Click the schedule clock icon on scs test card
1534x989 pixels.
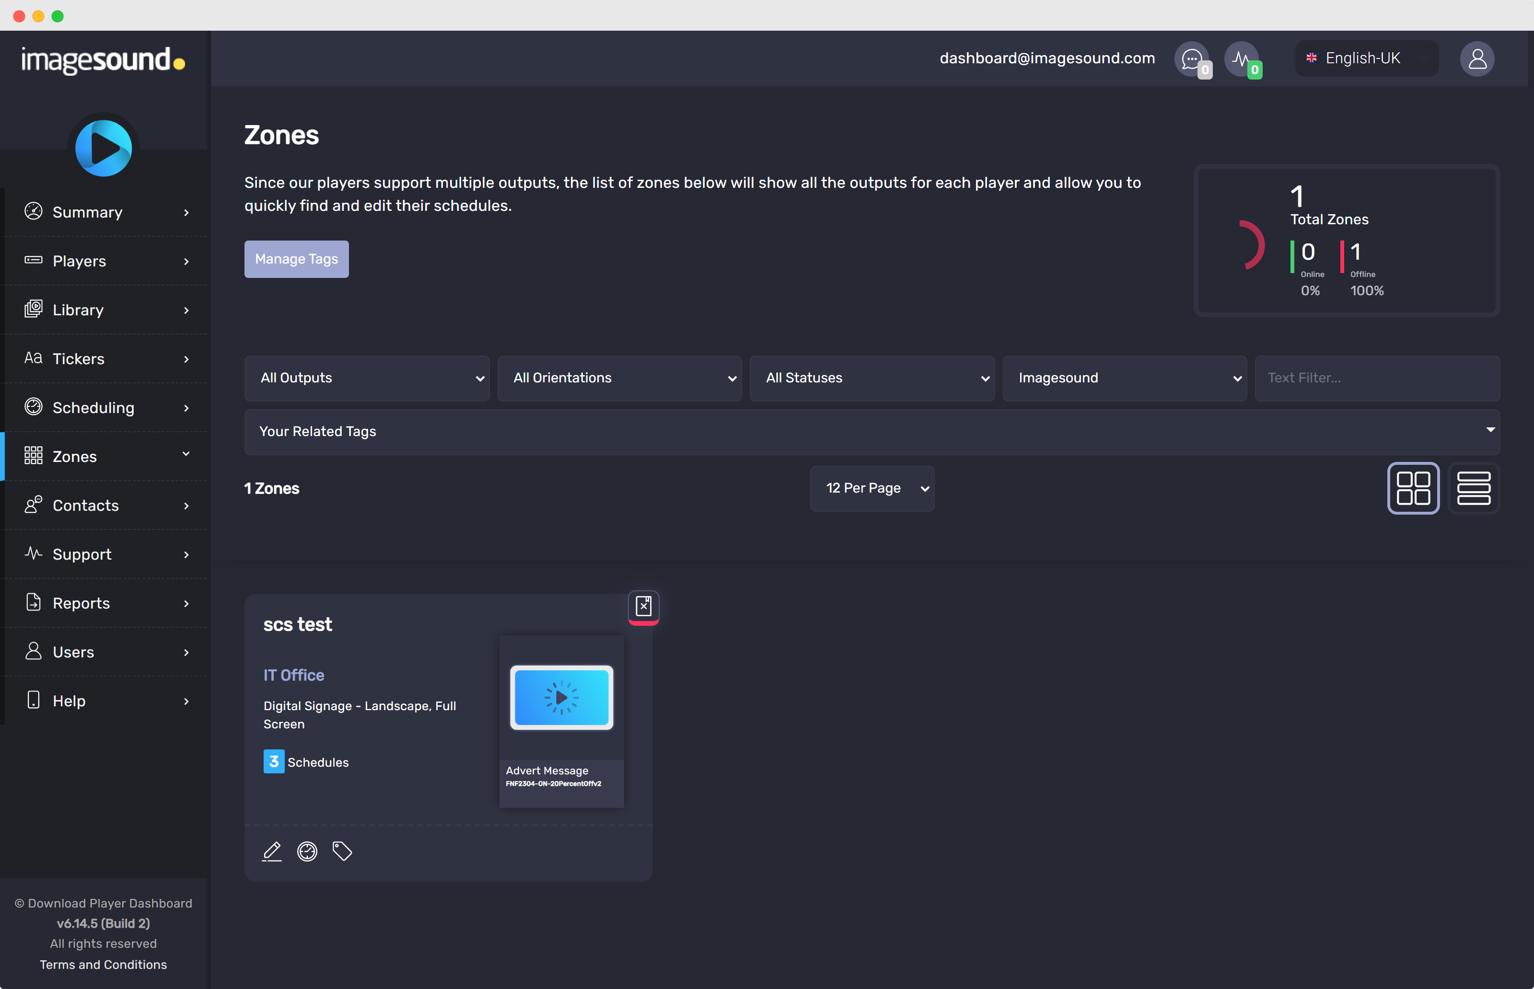pos(307,851)
